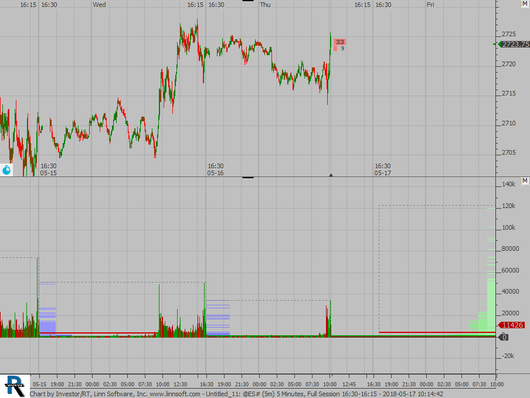Click the 2710 price axis label
This screenshot has height=398, width=530.
[509, 123]
